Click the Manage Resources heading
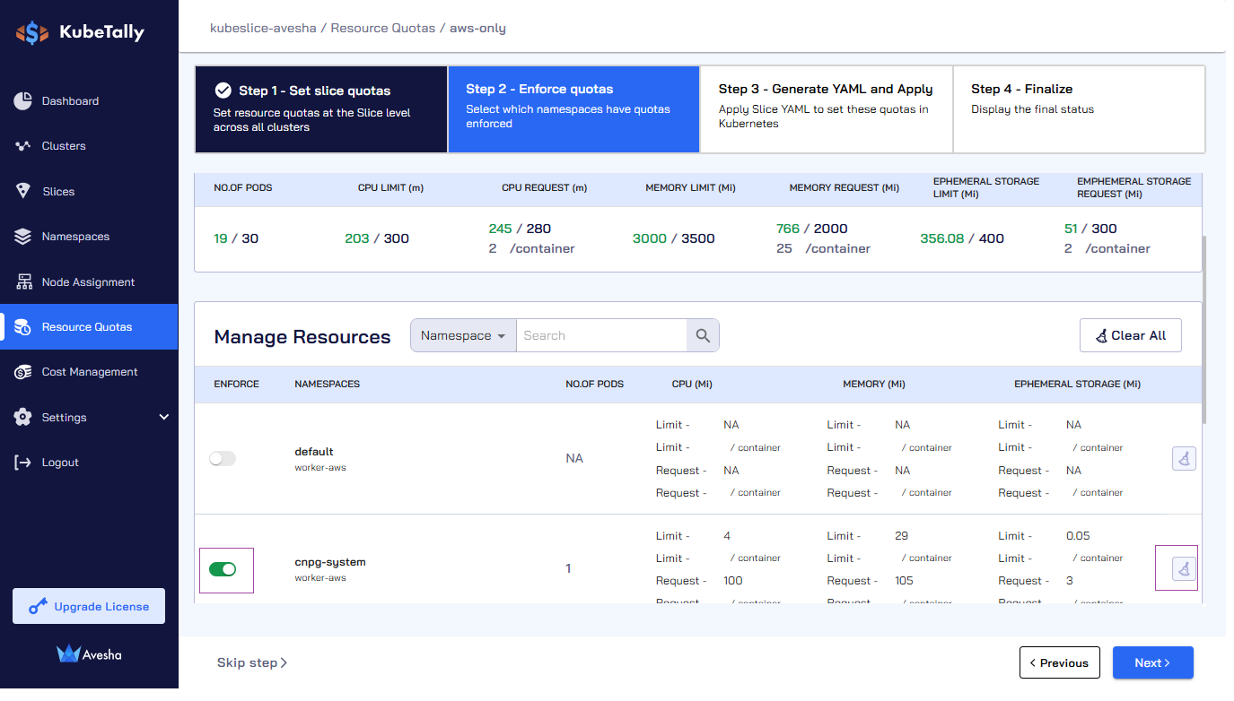The height and width of the screenshot is (701, 1234). (x=302, y=337)
